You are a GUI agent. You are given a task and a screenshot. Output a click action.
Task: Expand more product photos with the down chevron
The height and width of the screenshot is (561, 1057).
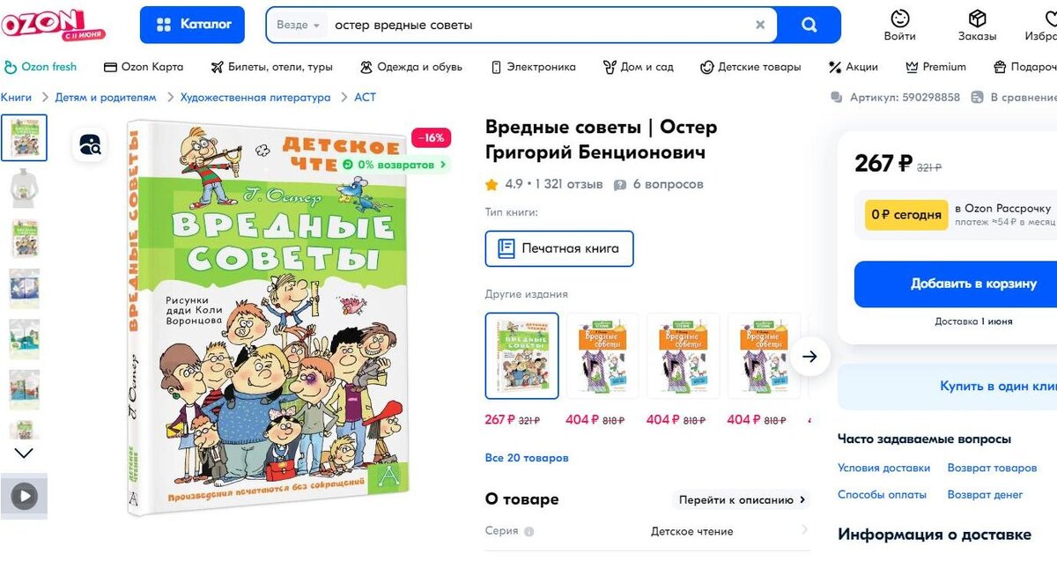(x=24, y=452)
